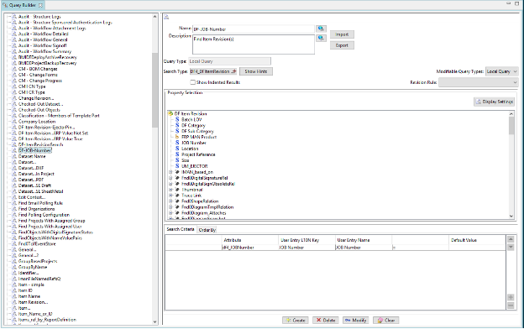
Task: Expand the Fnd0DigitalSignObsoleteRel node
Action: (x=170, y=184)
